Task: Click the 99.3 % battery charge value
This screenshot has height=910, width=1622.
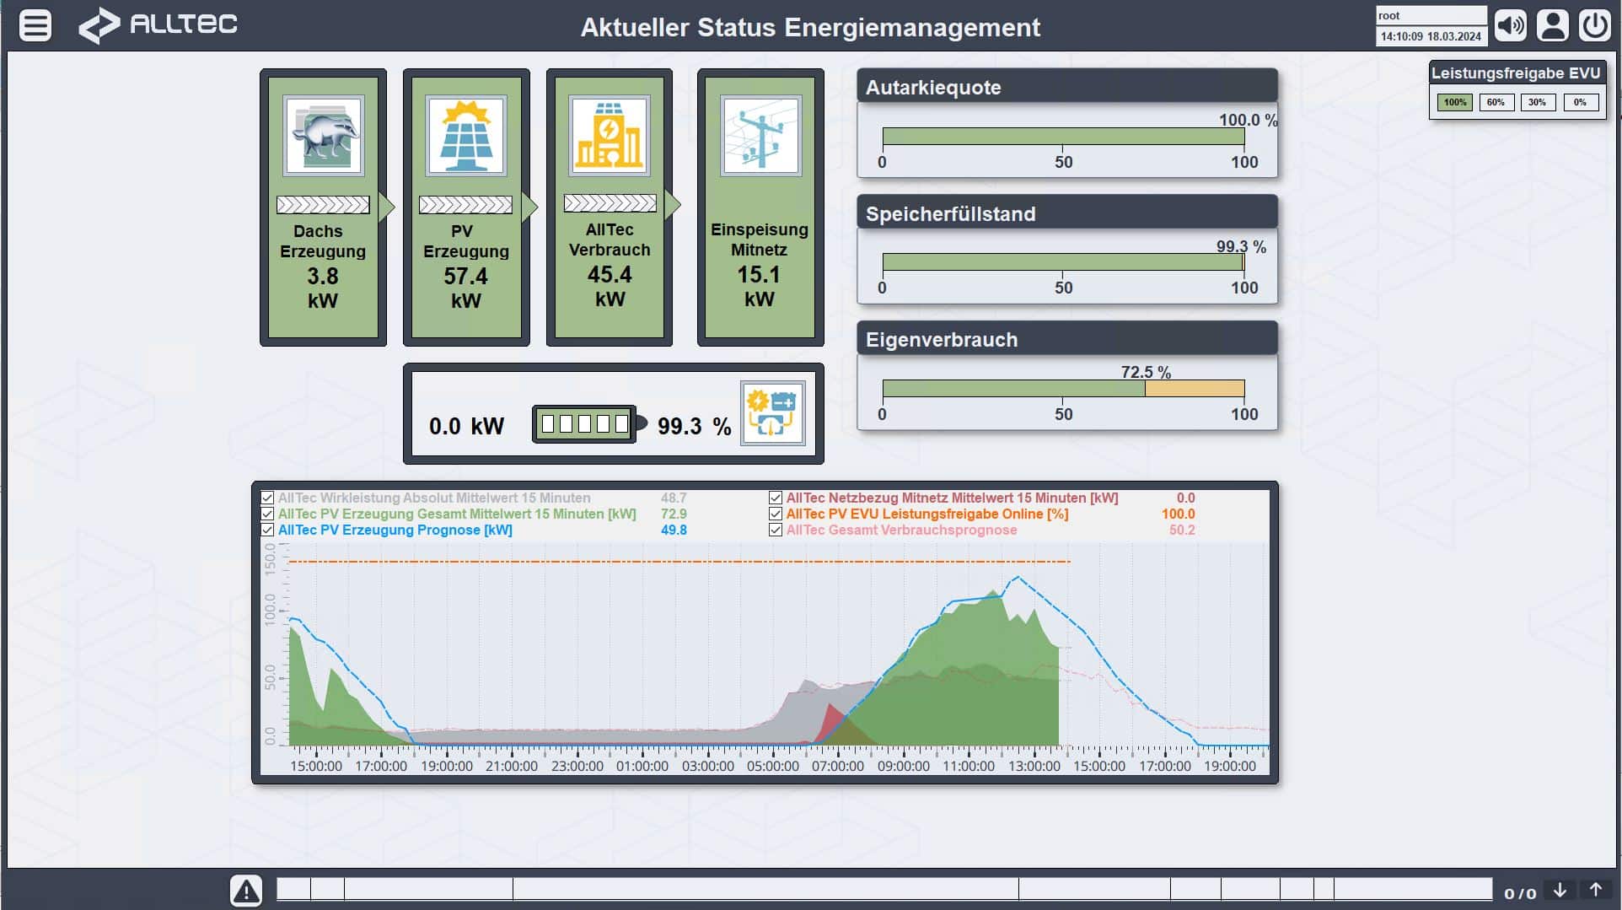Action: pyautogui.click(x=694, y=426)
